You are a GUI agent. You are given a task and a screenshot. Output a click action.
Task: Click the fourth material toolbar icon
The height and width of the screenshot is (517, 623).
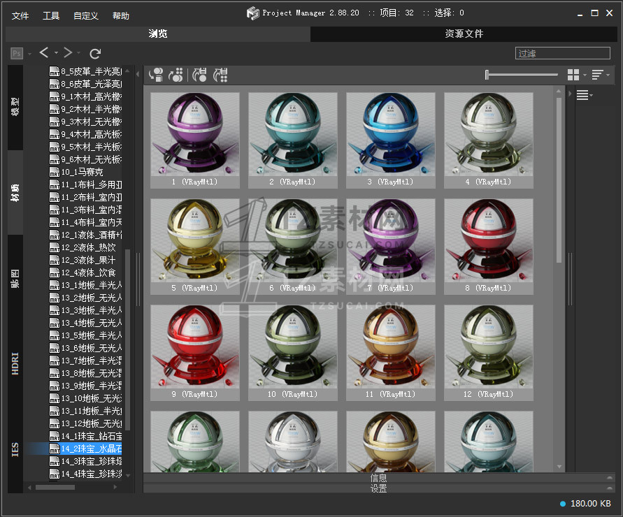coord(220,75)
